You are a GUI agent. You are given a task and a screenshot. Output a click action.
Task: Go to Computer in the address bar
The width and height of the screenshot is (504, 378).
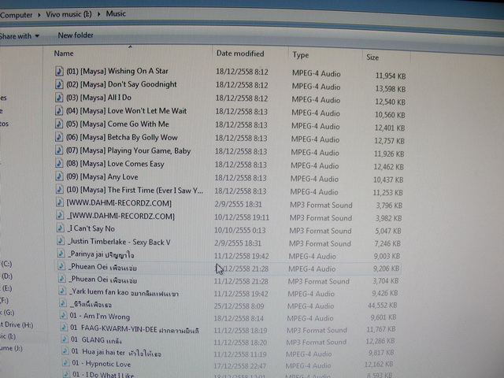pos(17,15)
